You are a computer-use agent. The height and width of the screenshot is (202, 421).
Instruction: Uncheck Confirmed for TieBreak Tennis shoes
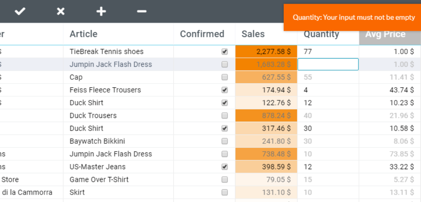point(224,52)
